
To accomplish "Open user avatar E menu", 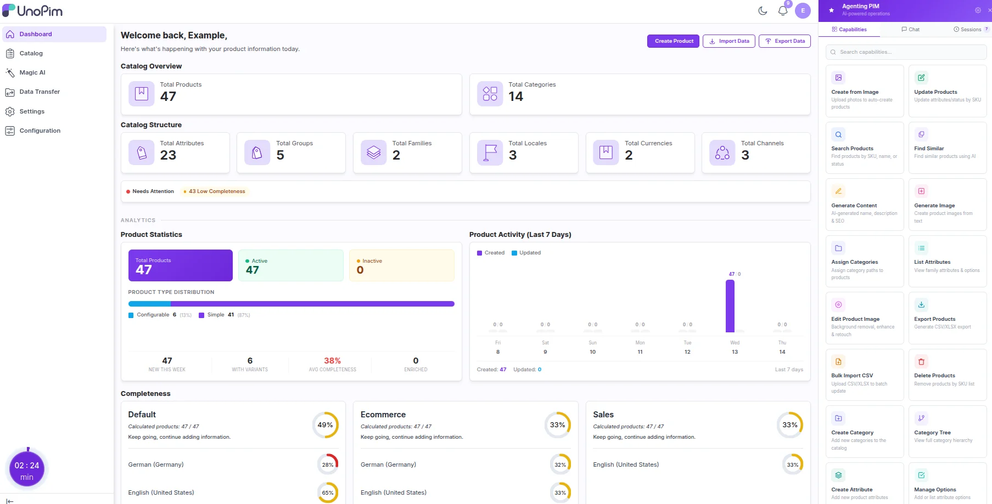I will pos(803,10).
